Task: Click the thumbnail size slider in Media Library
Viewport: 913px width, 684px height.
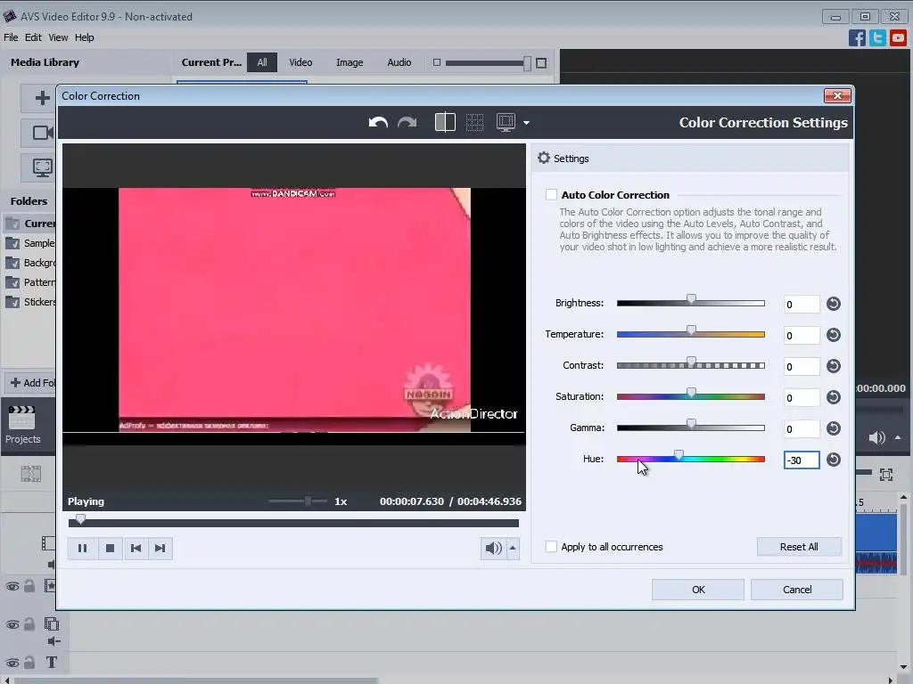Action: [488, 63]
